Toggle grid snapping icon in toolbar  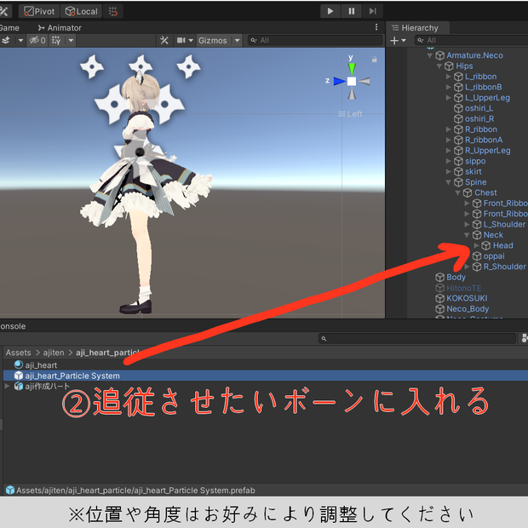tap(112, 11)
